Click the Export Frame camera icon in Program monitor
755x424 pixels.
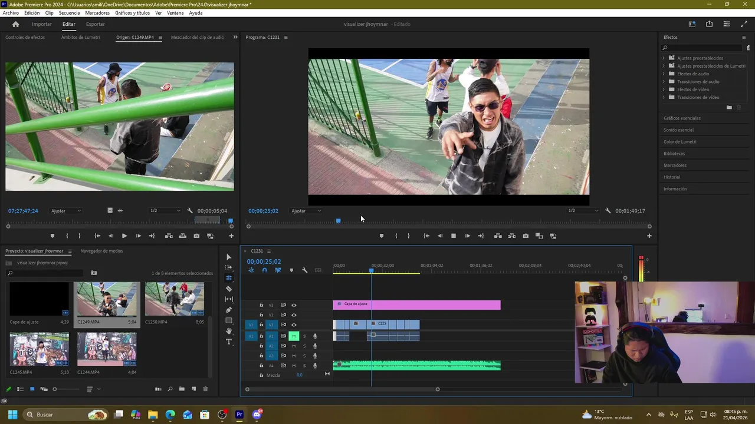pos(526,236)
